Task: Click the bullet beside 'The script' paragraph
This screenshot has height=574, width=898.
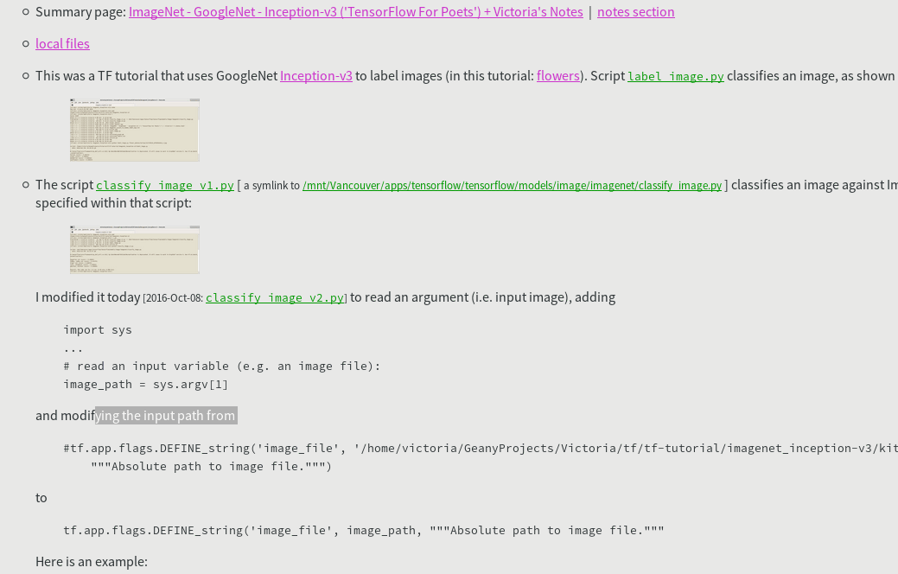Action: [x=25, y=184]
